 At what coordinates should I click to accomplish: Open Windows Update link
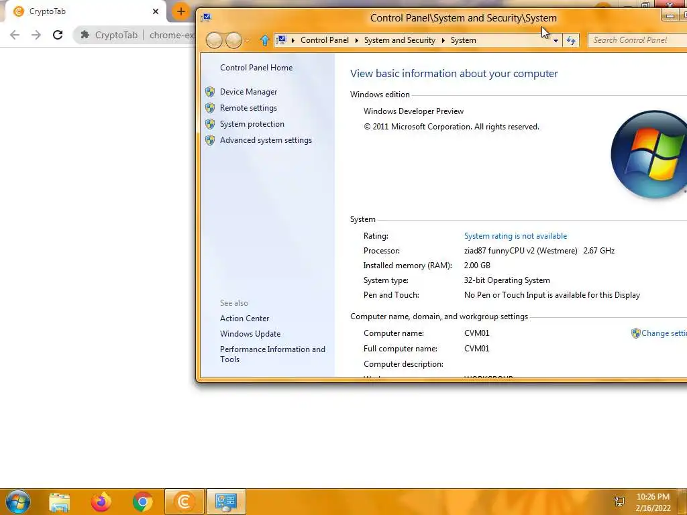250,334
